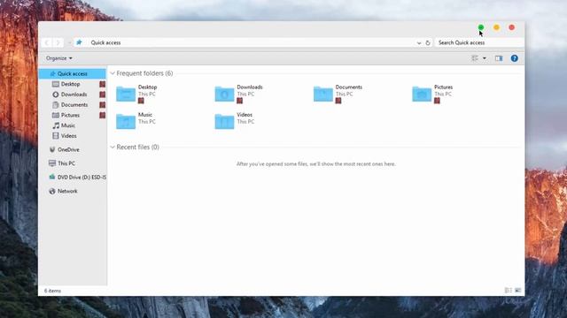Click the '6 items' status bar text
Viewport: 567px width, 318px height.
click(x=52, y=291)
